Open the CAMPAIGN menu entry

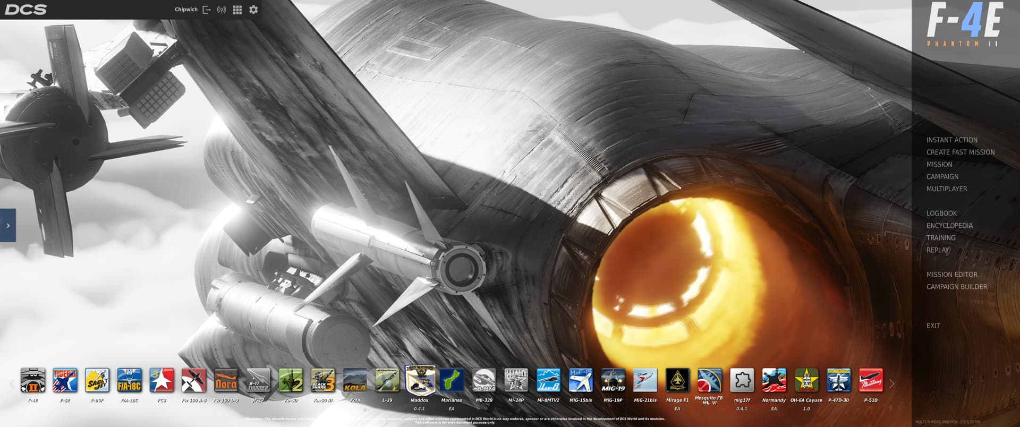click(x=942, y=177)
